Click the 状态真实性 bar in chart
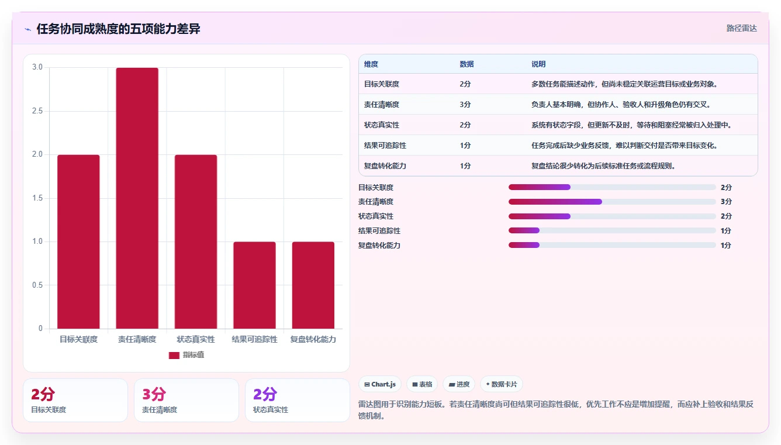 [196, 242]
